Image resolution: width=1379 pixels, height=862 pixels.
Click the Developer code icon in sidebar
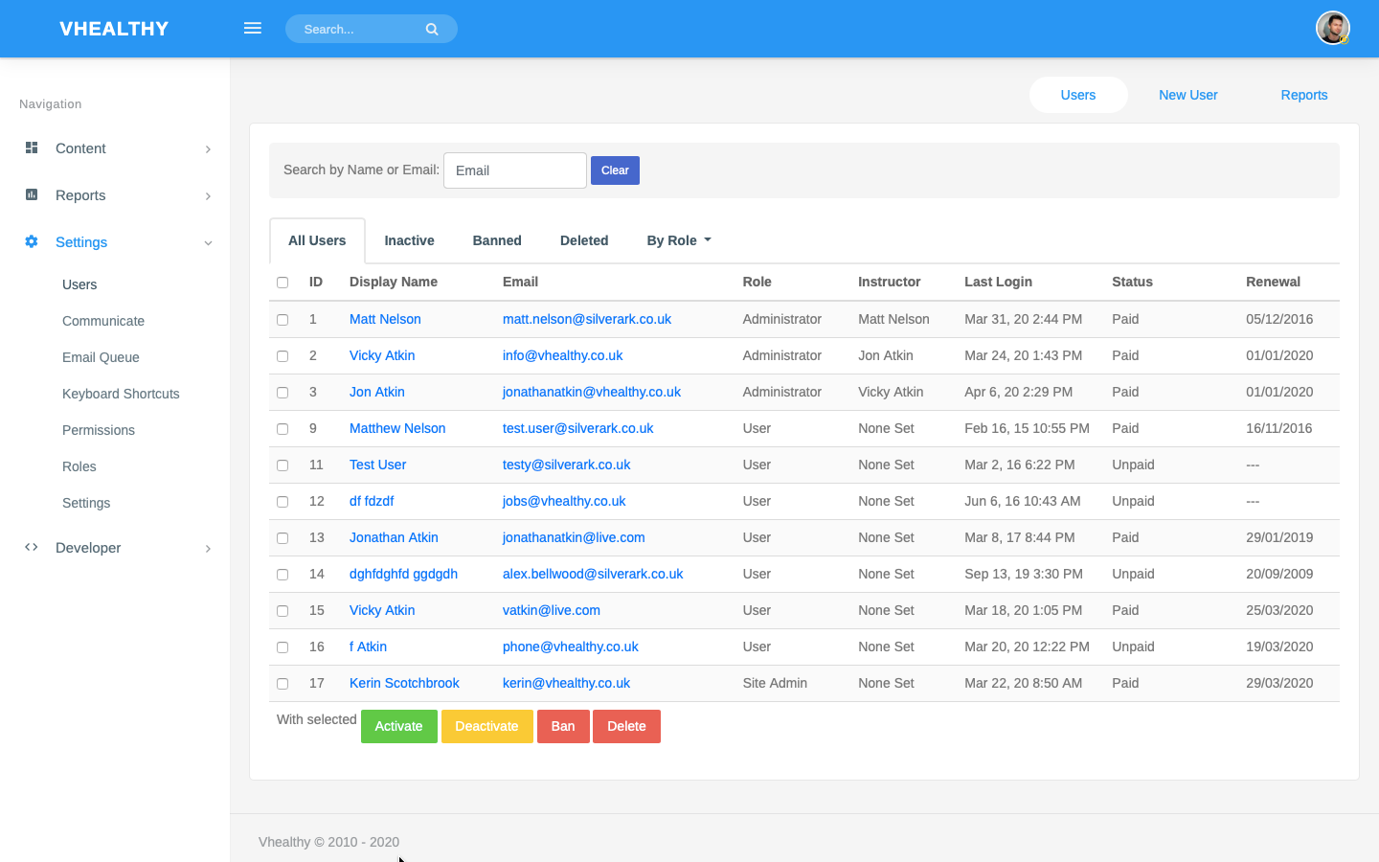coord(32,547)
